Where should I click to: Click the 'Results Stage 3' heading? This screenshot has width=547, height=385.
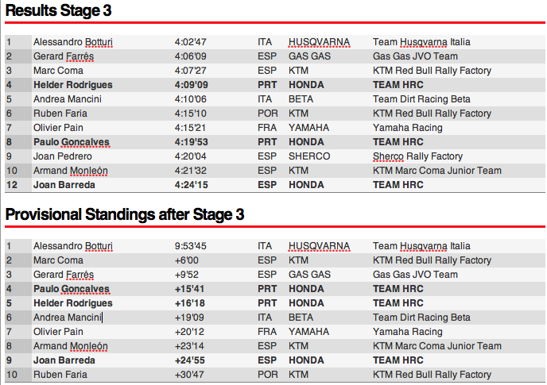pyautogui.click(x=59, y=10)
